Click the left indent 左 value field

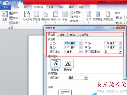(x=125, y=18)
